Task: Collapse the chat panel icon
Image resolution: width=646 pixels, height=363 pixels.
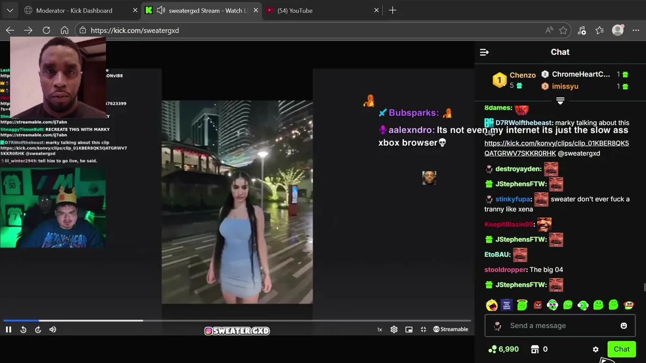Action: tap(484, 52)
